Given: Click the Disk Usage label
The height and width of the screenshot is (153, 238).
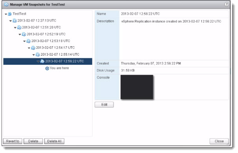Looking at the screenshot, I should pos(106,70).
